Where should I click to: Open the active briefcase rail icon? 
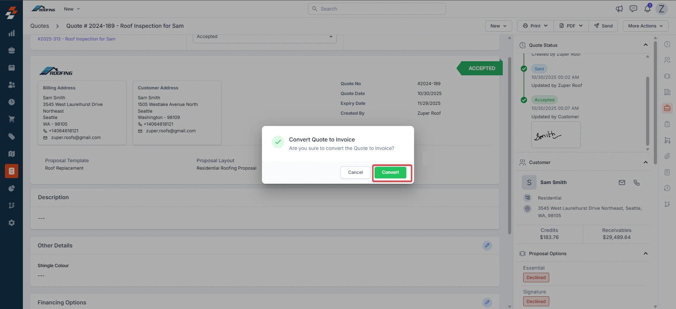pos(667,108)
